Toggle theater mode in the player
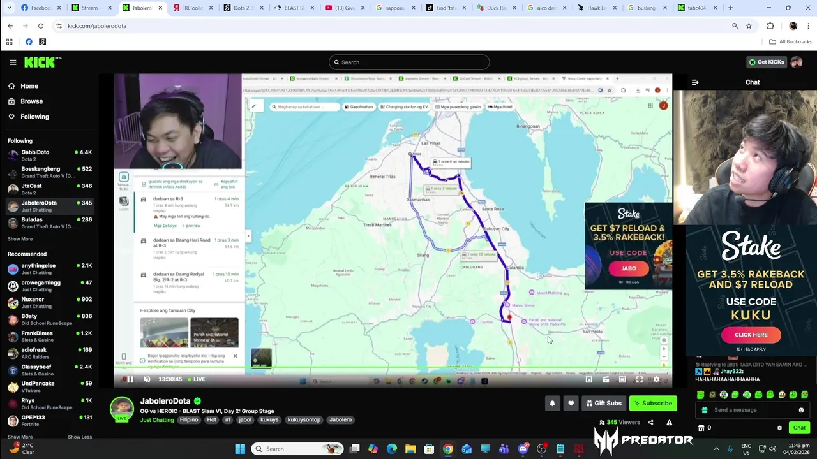The height and width of the screenshot is (459, 817). click(622, 379)
